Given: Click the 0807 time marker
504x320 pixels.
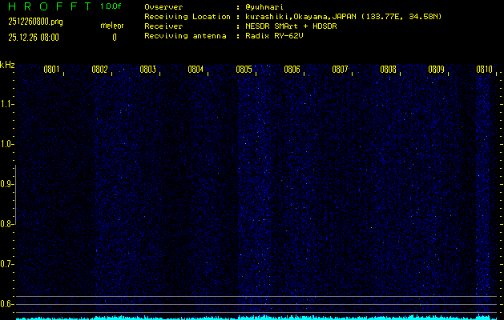Looking at the screenshot, I should (x=340, y=70).
